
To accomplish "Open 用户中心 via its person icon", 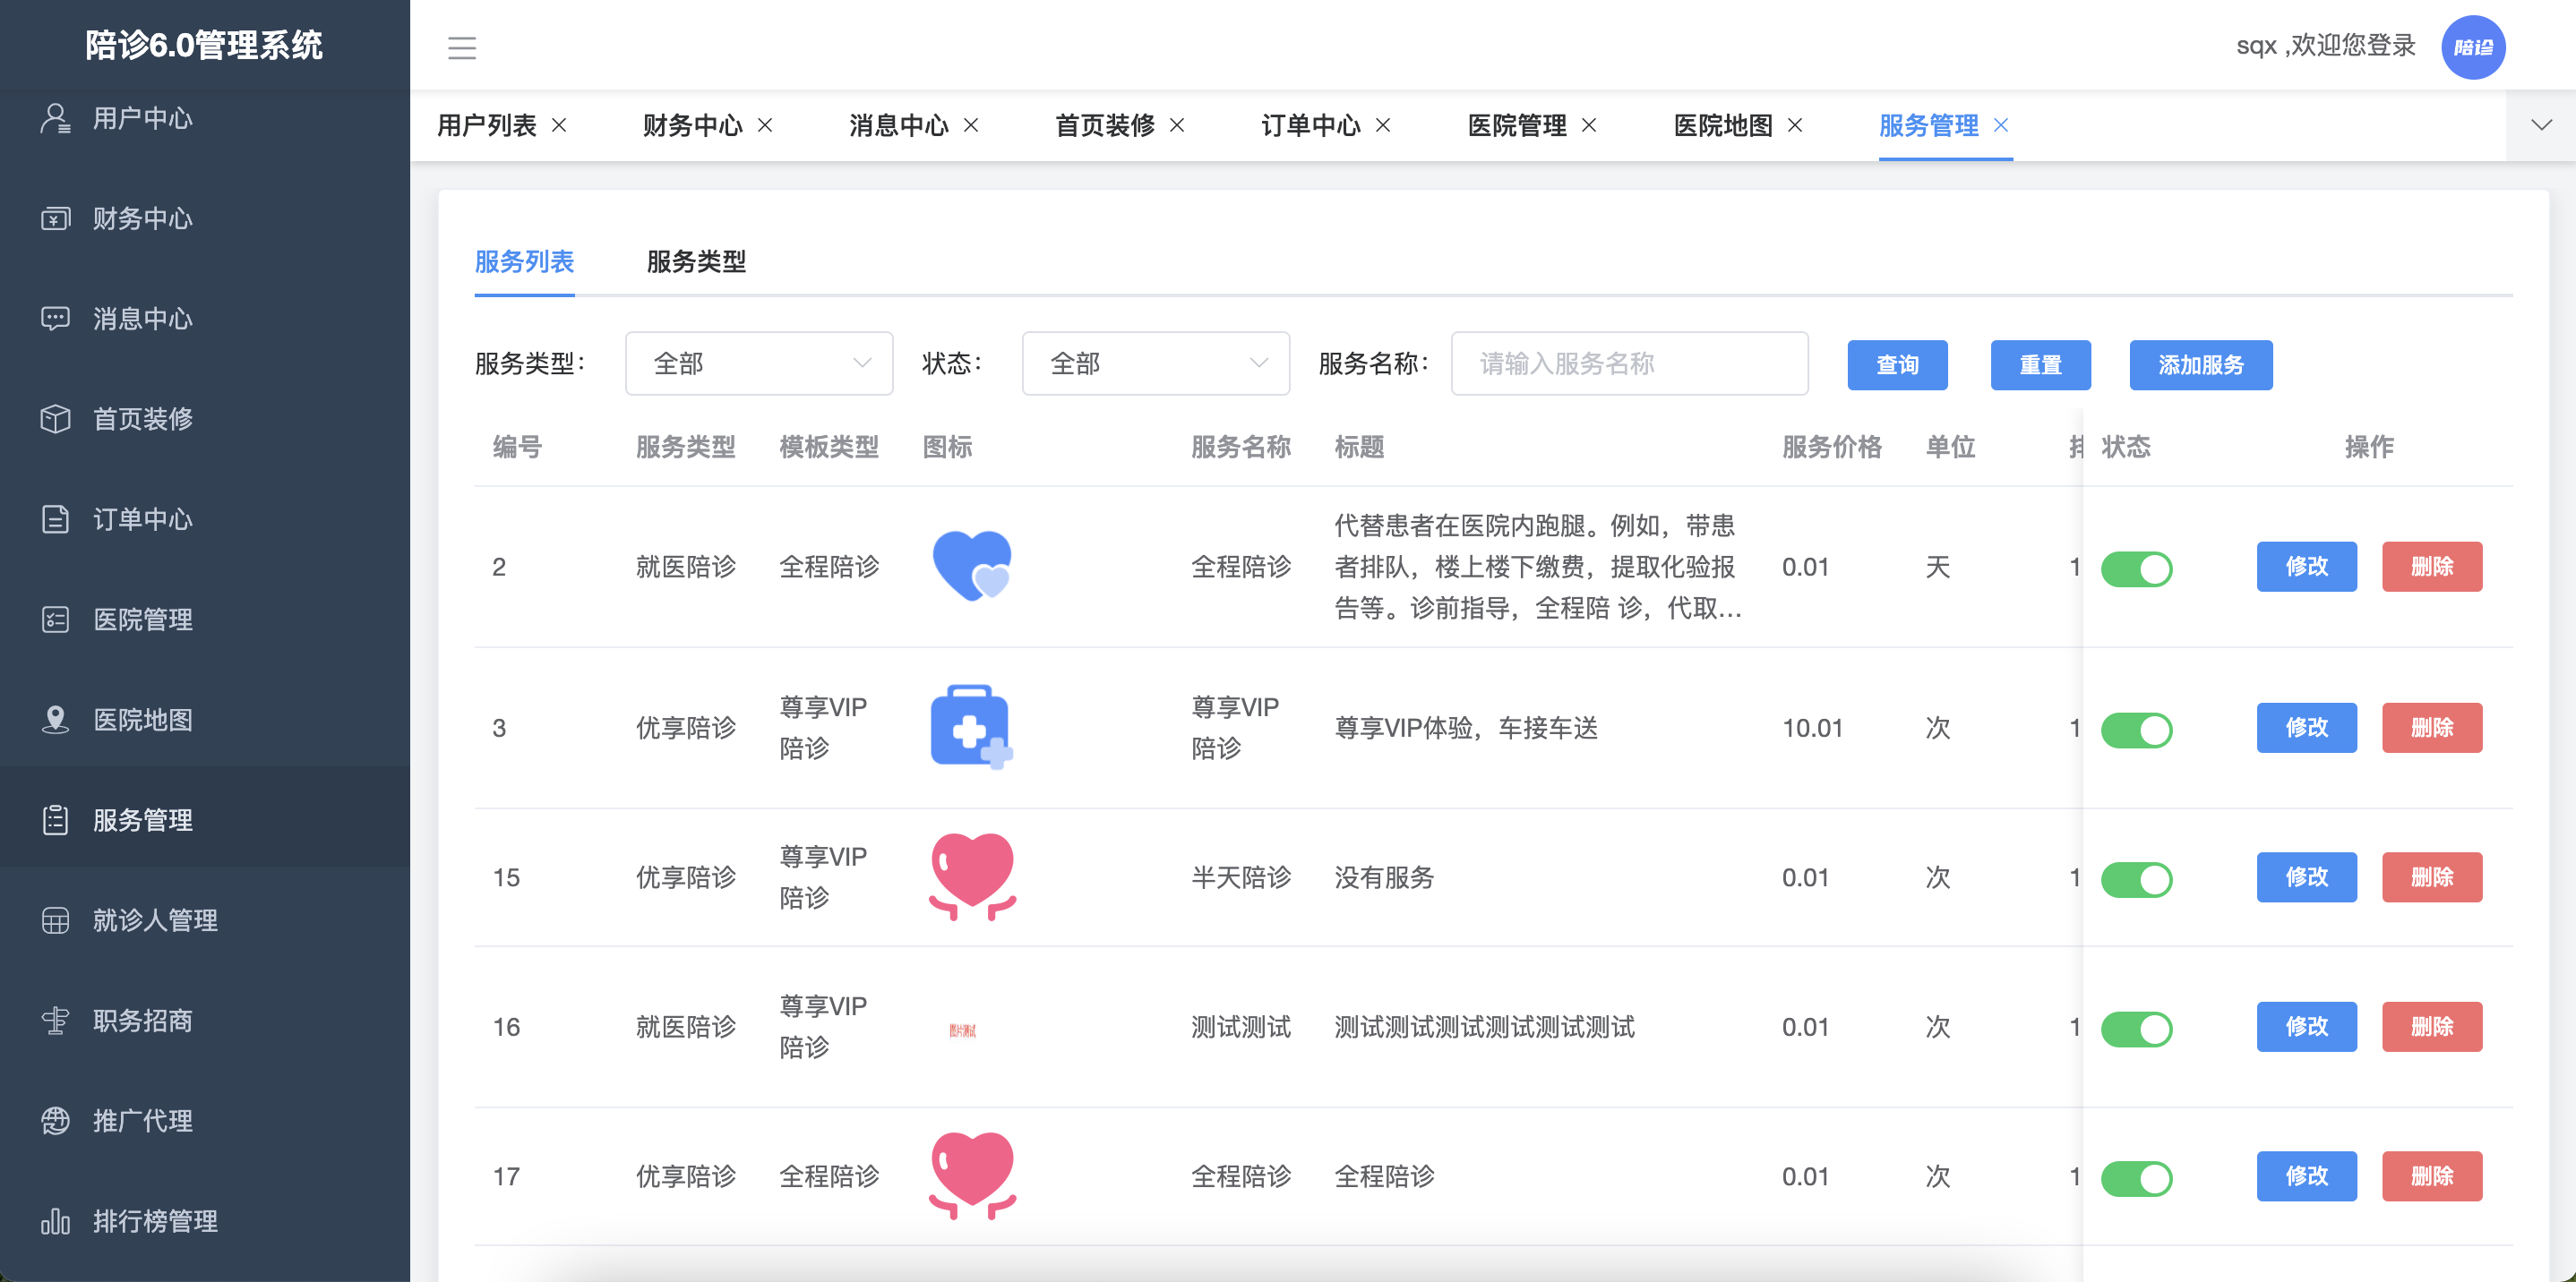I will [55, 118].
